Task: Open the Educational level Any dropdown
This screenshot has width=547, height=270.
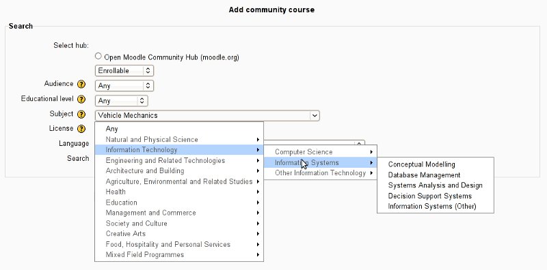Action: 122,101
